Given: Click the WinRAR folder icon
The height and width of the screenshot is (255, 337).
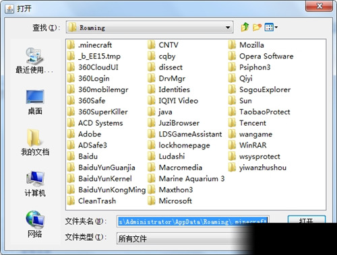Looking at the screenshot, I should pos(232,145).
